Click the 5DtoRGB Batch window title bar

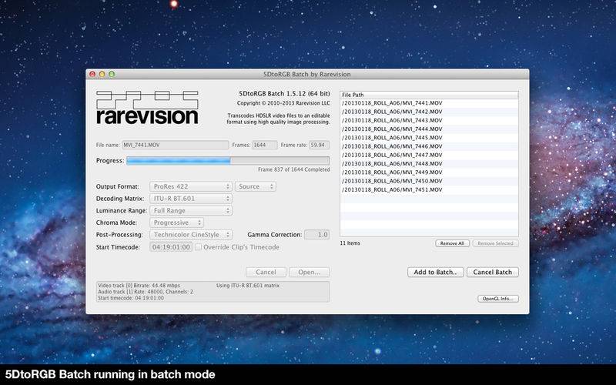(307, 74)
